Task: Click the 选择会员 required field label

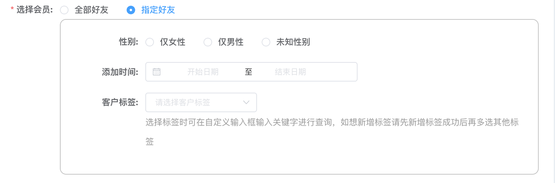Action: tap(31, 10)
